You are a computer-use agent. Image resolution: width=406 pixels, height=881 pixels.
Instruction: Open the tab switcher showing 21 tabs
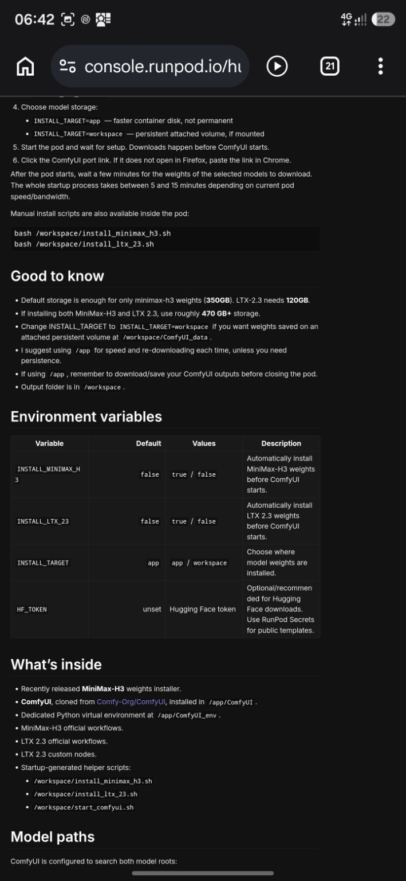(x=330, y=67)
